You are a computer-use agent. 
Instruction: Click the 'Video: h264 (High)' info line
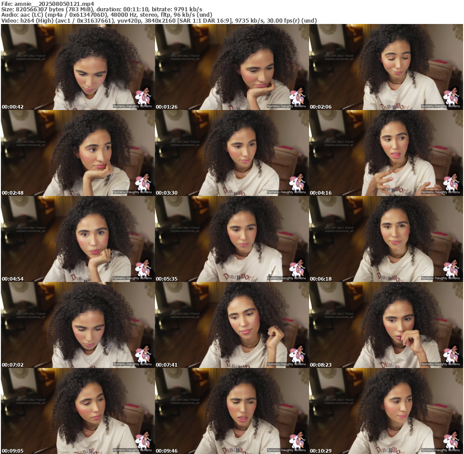click(159, 21)
